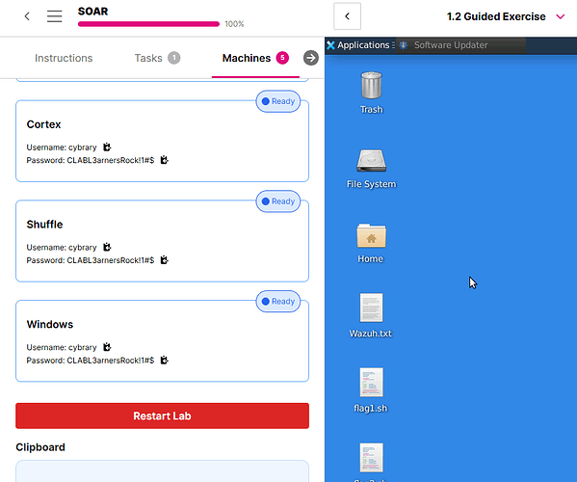
Task: Copy the Windows machine username
Action: 107,347
